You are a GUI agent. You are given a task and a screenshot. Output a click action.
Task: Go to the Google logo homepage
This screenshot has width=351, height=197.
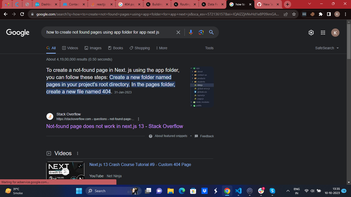(18, 33)
